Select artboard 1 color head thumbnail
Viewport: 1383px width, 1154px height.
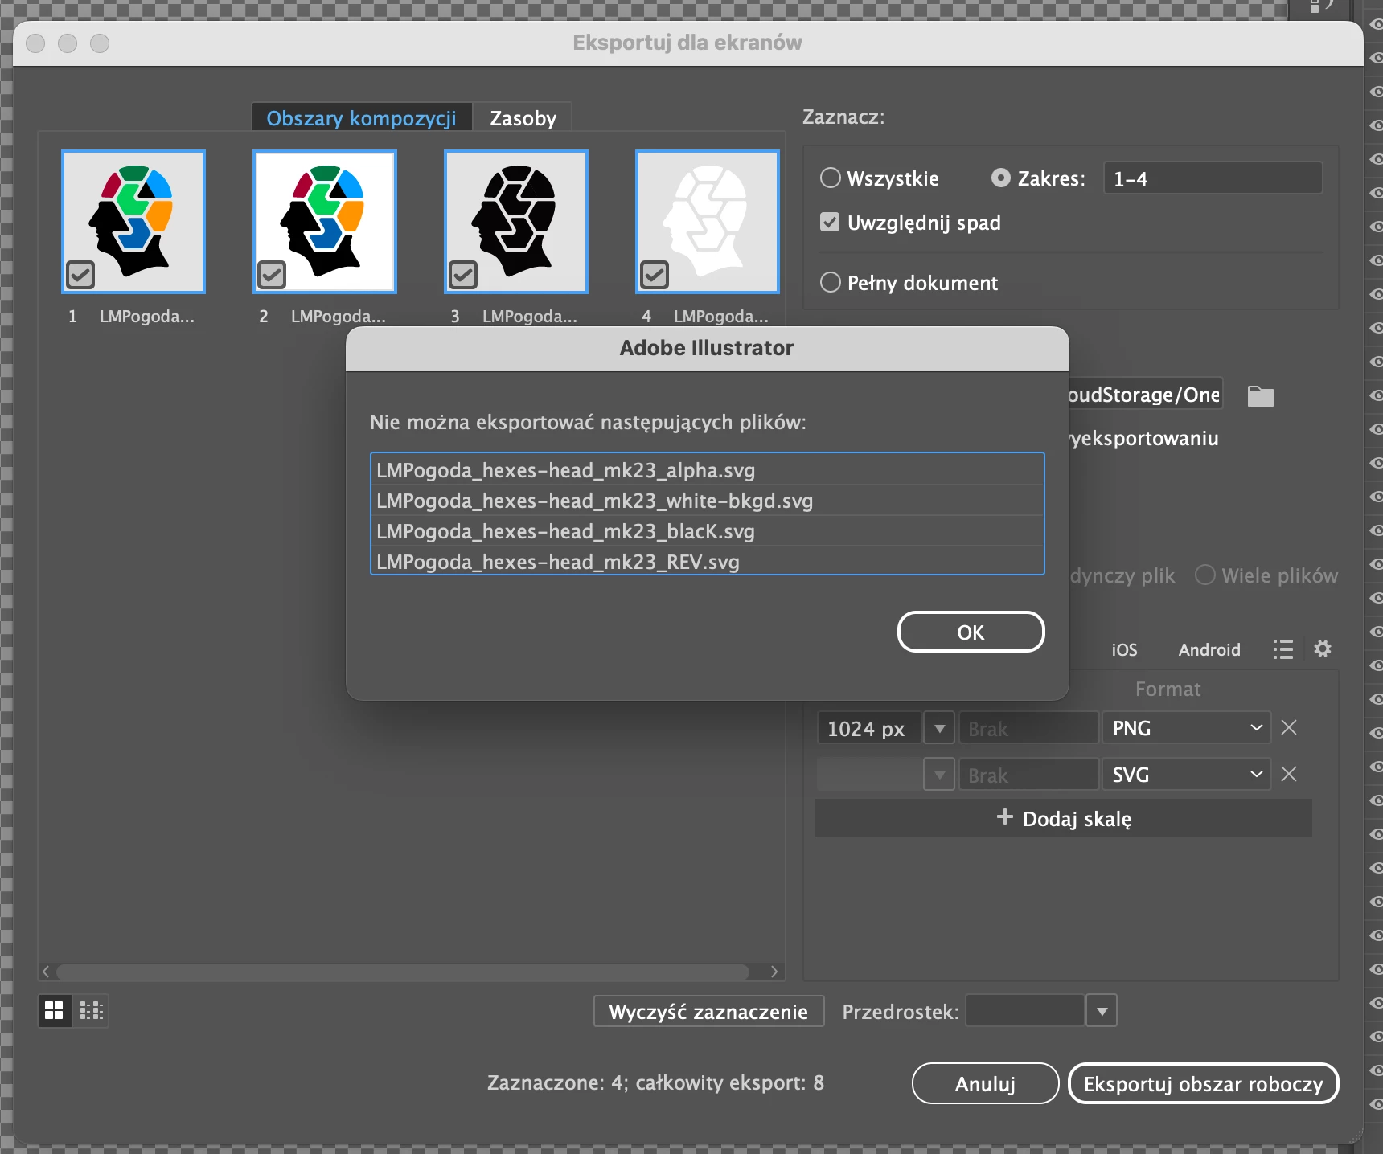pyautogui.click(x=133, y=221)
